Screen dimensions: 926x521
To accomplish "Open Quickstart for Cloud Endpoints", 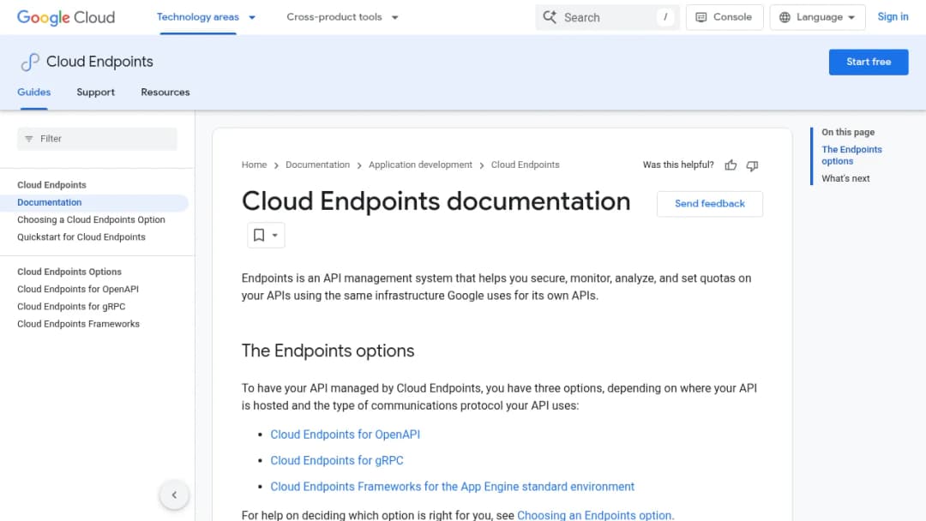I will pyautogui.click(x=81, y=237).
